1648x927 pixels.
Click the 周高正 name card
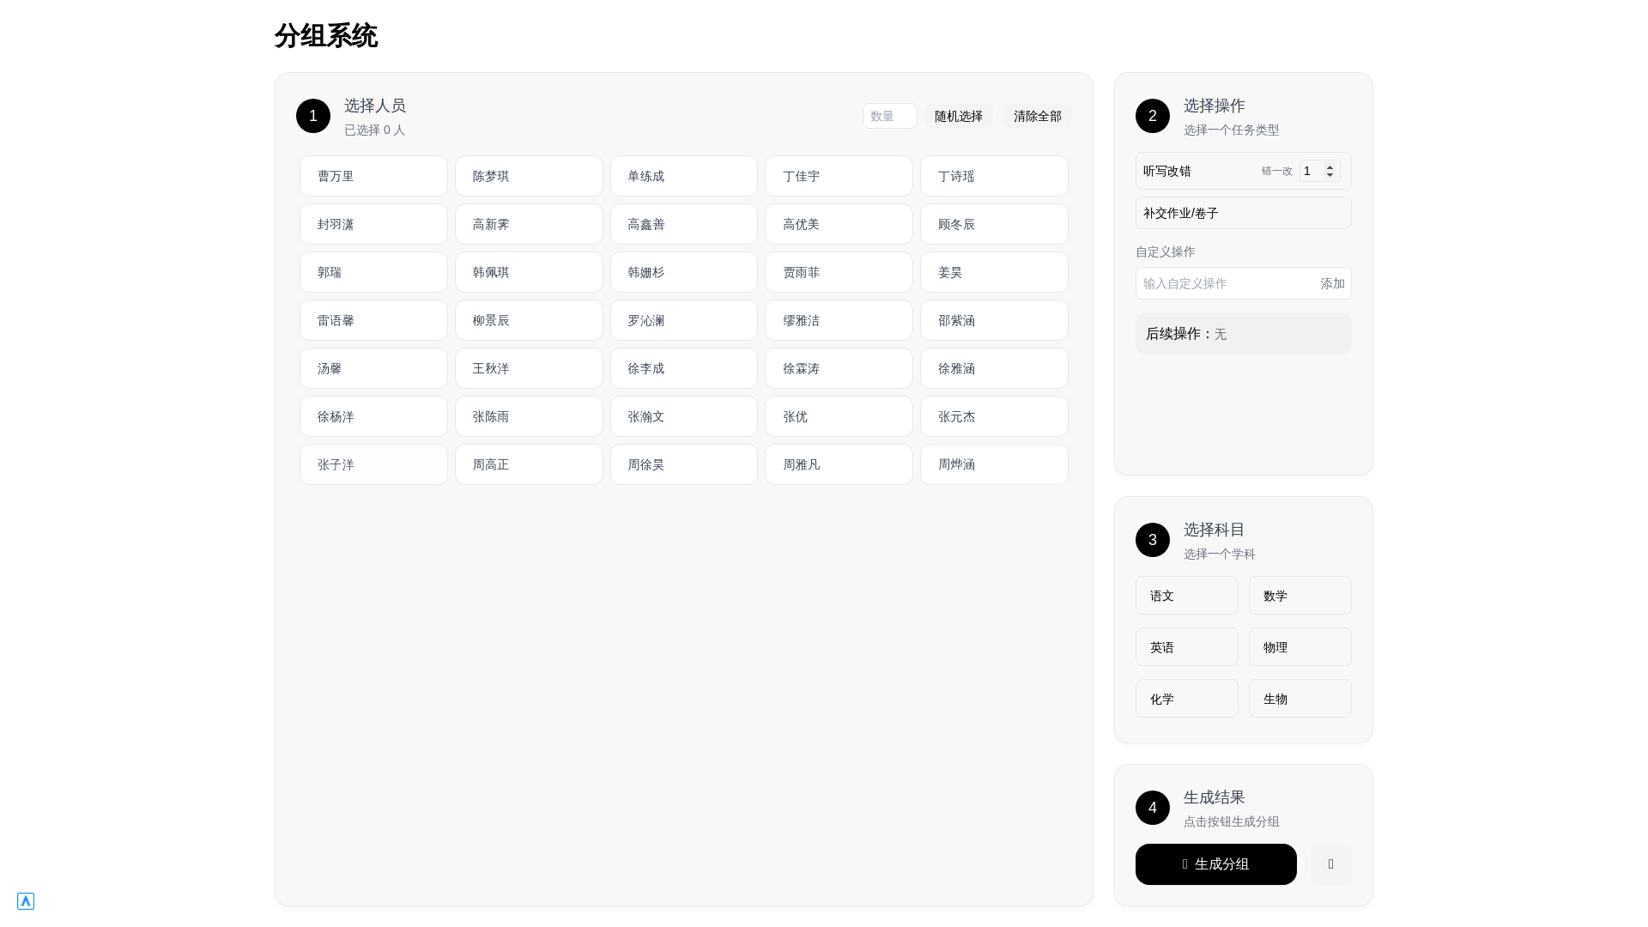point(529,464)
